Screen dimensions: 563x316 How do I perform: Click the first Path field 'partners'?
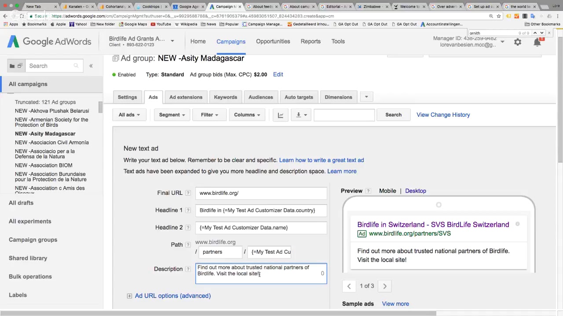point(220,252)
